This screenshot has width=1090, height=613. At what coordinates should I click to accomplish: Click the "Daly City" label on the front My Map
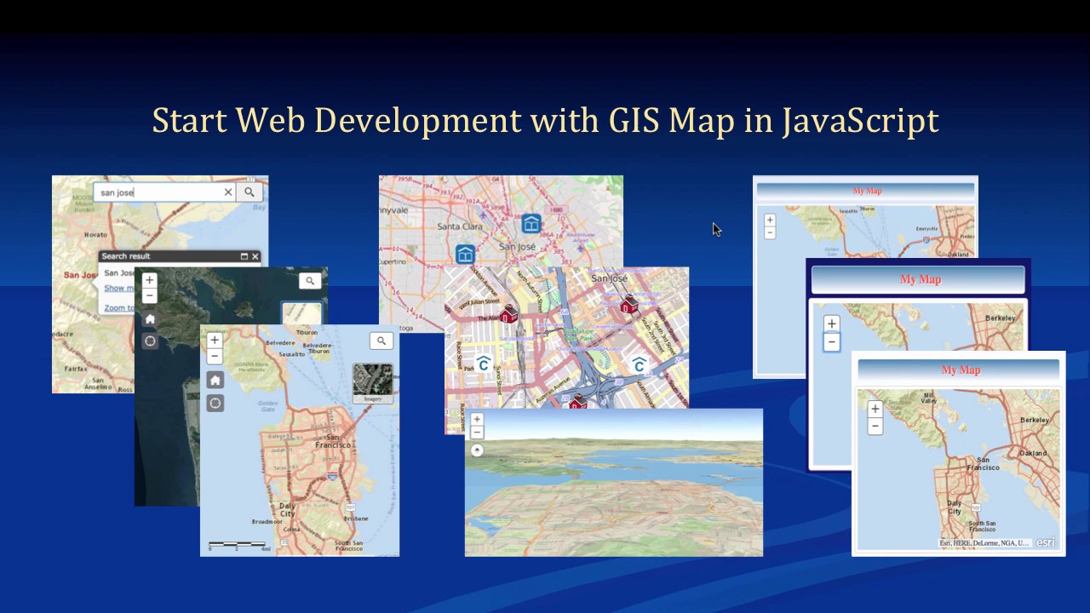[x=955, y=507]
